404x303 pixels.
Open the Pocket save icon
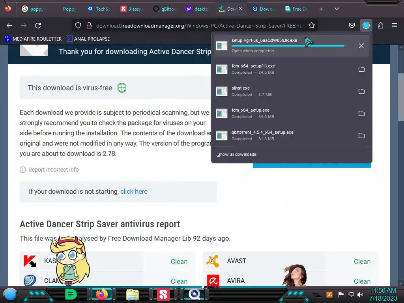(x=352, y=25)
